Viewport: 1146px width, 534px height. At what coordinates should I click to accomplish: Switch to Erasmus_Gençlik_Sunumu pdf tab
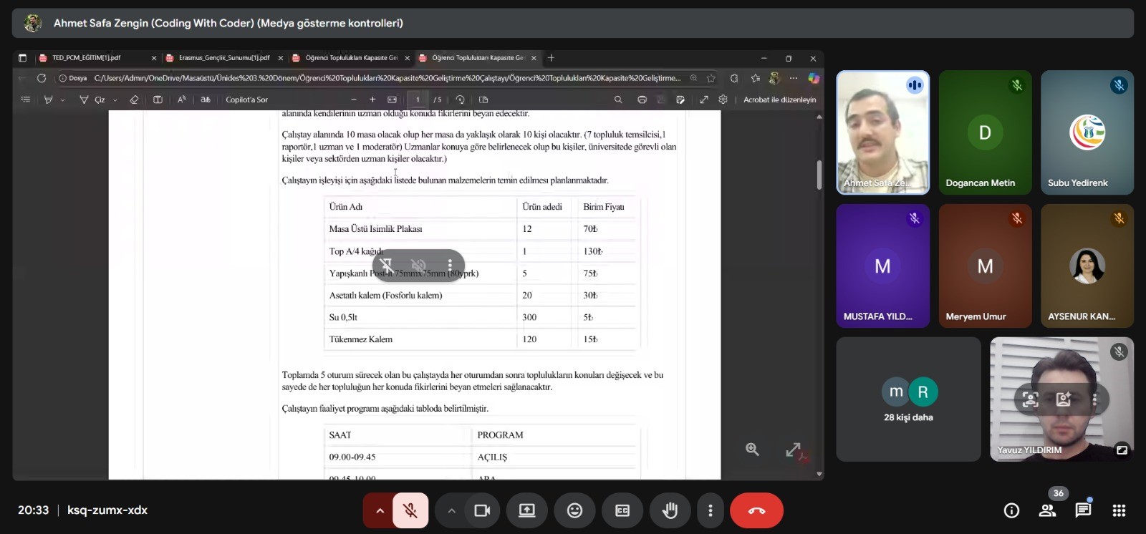[x=223, y=58]
